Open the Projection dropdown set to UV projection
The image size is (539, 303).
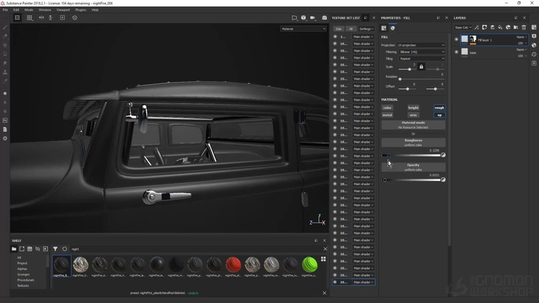pos(422,45)
